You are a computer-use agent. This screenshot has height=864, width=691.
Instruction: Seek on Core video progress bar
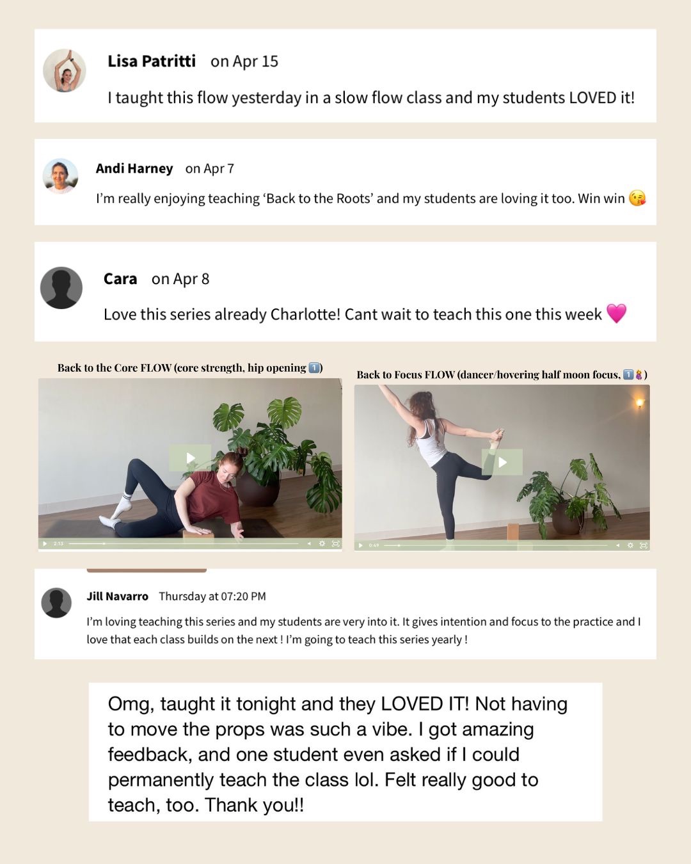(x=184, y=543)
